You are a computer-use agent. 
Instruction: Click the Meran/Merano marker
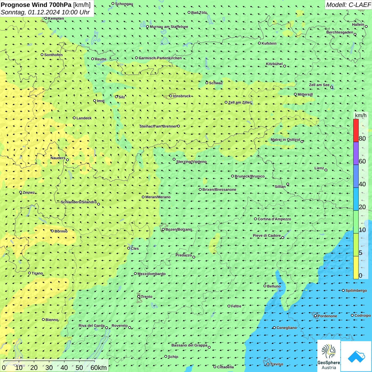pos(143,197)
